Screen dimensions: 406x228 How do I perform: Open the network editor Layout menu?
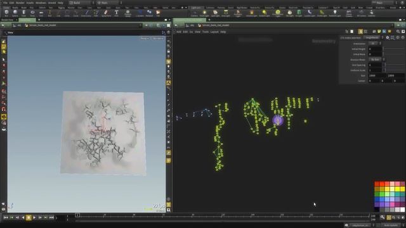pyautogui.click(x=214, y=32)
